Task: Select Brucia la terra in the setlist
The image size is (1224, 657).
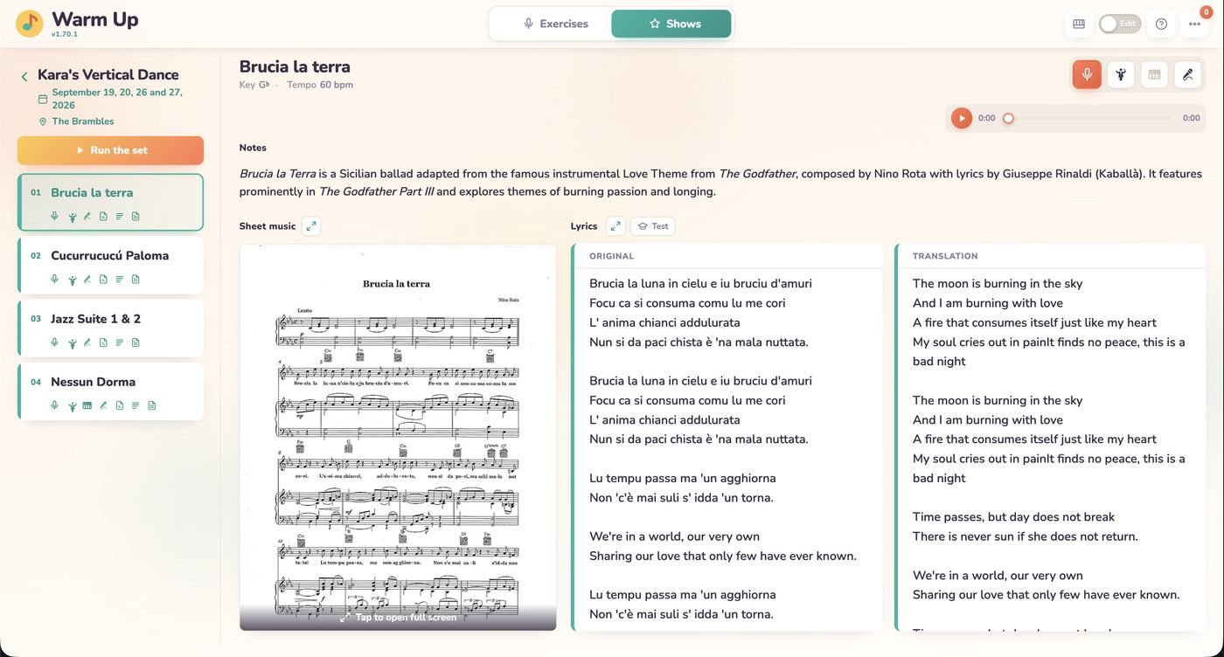Action: (110, 202)
